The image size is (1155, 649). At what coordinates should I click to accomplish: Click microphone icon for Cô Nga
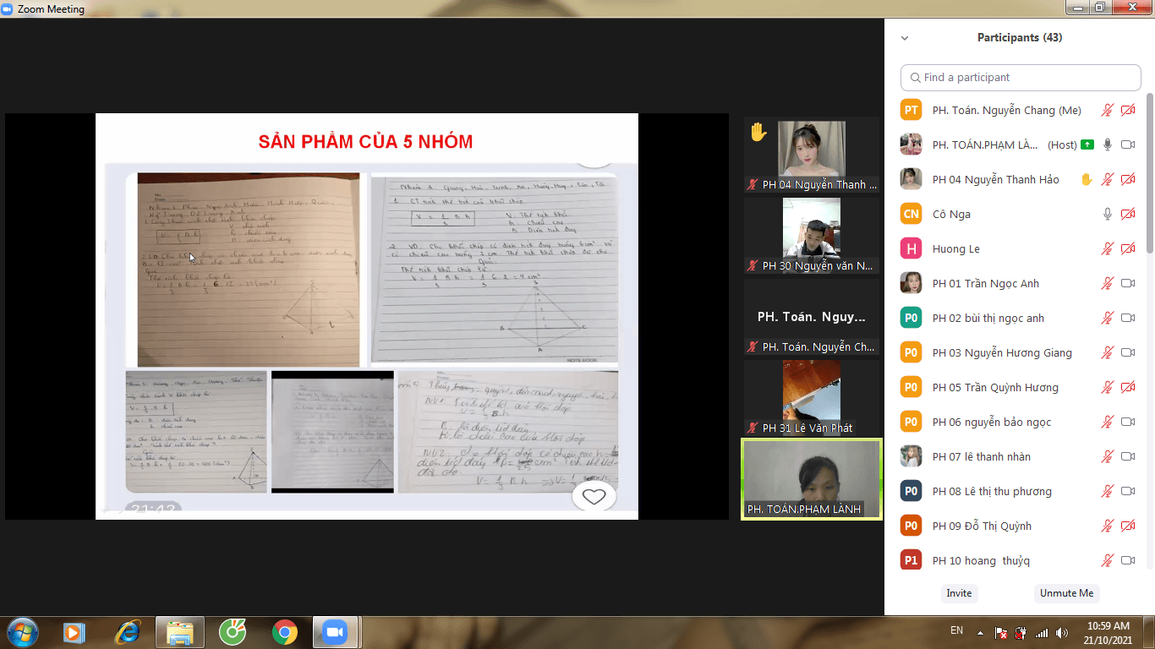(1107, 215)
